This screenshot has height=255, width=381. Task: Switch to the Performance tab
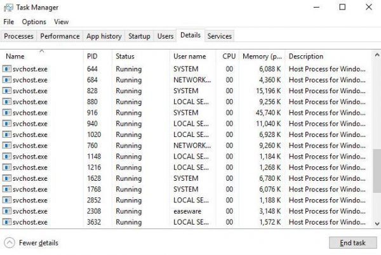[x=60, y=36]
